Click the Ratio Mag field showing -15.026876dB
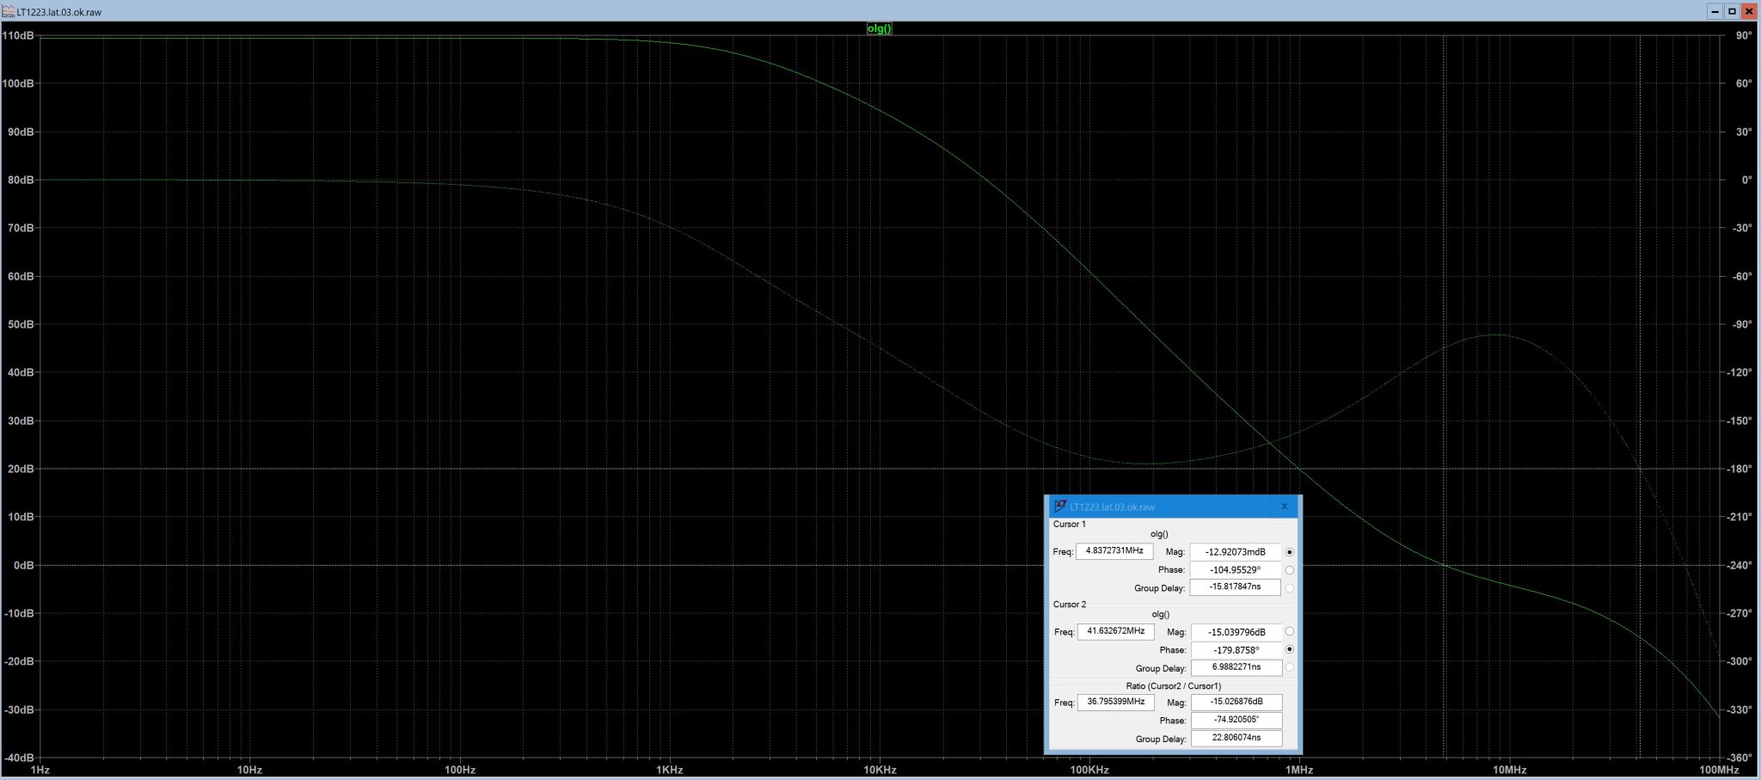 tap(1236, 703)
